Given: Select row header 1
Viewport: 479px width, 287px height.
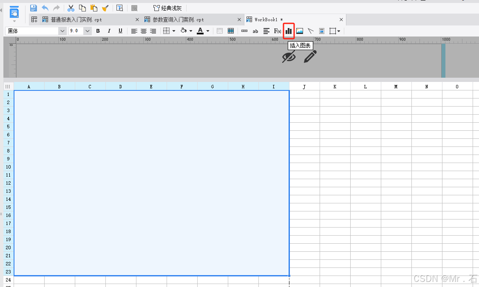Looking at the screenshot, I should [x=8, y=95].
